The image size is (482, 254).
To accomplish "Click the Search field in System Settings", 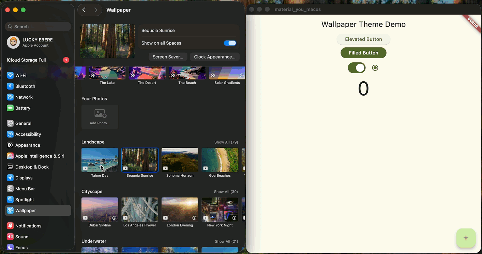I will coord(38,27).
